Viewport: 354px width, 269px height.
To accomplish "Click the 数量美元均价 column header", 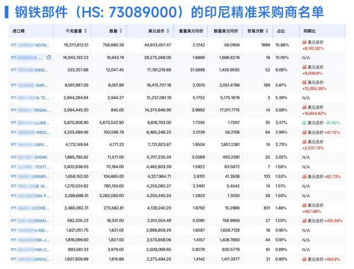I will 226,31.
